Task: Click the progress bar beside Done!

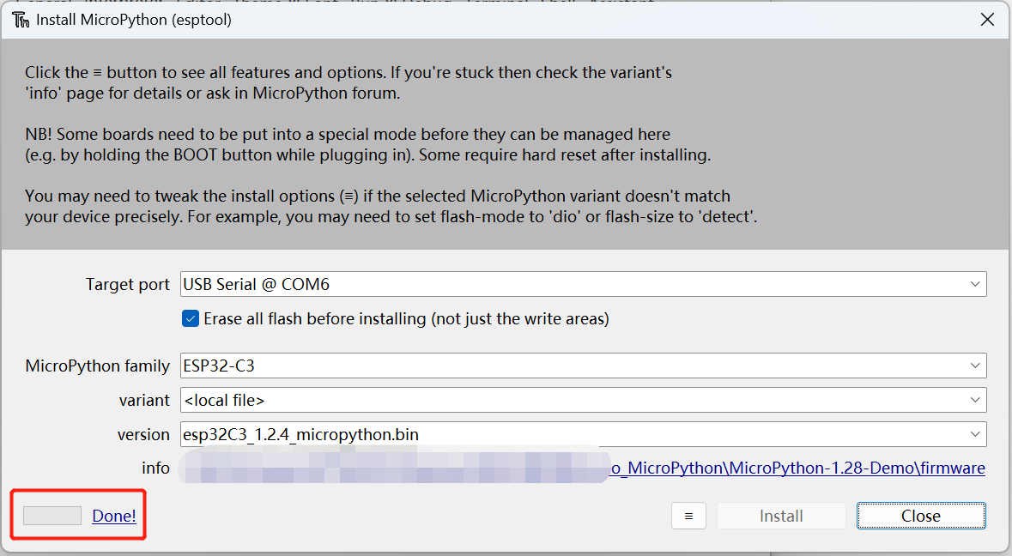Action: [52, 516]
